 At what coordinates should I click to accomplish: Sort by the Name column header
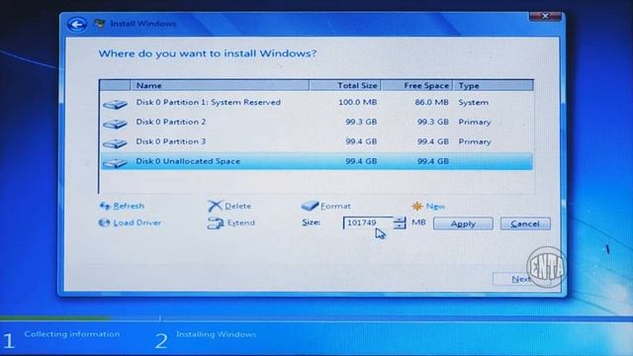(x=220, y=86)
